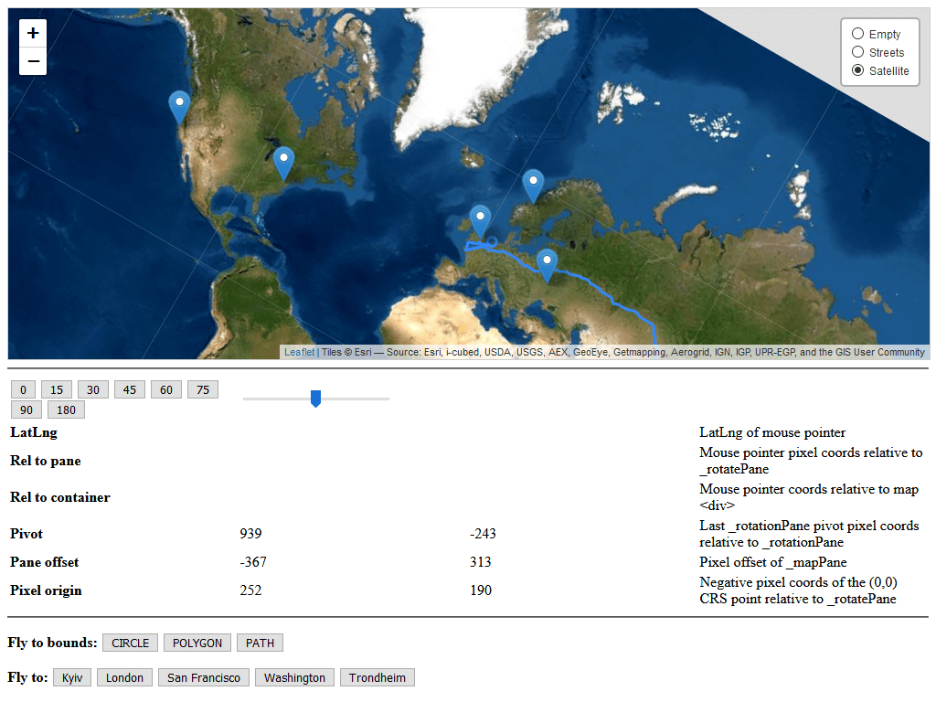936x702 pixels.
Task: Set rotation to 45 degrees
Action: (x=129, y=388)
